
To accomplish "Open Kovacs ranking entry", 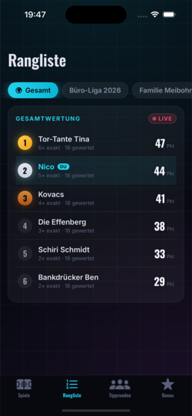I will click(96, 198).
